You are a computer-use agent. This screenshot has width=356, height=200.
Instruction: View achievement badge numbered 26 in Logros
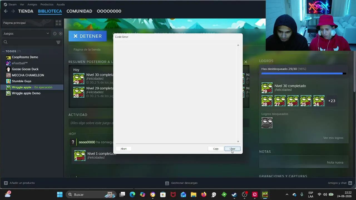tap(293, 101)
